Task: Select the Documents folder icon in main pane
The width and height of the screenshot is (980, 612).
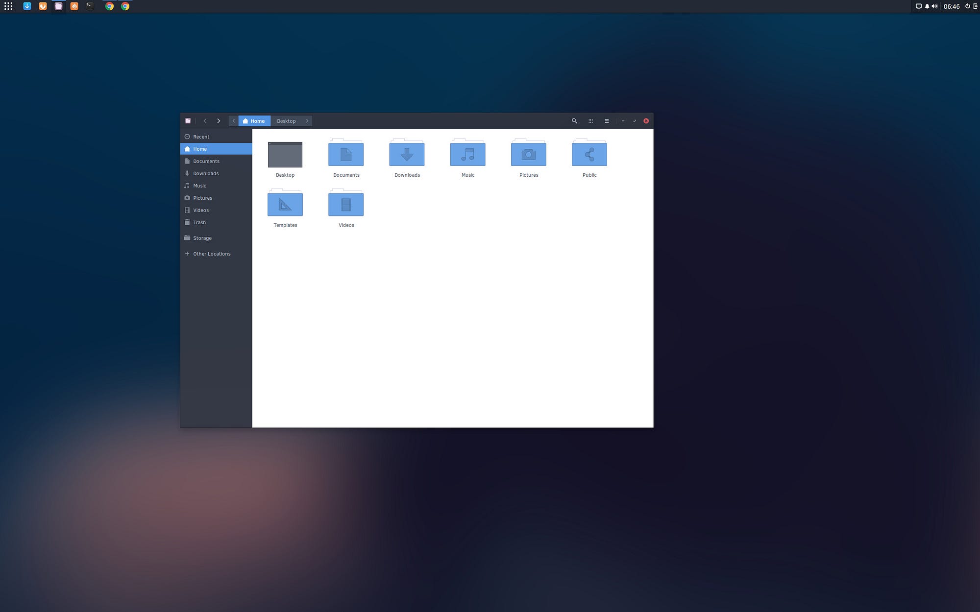Action: [346, 152]
